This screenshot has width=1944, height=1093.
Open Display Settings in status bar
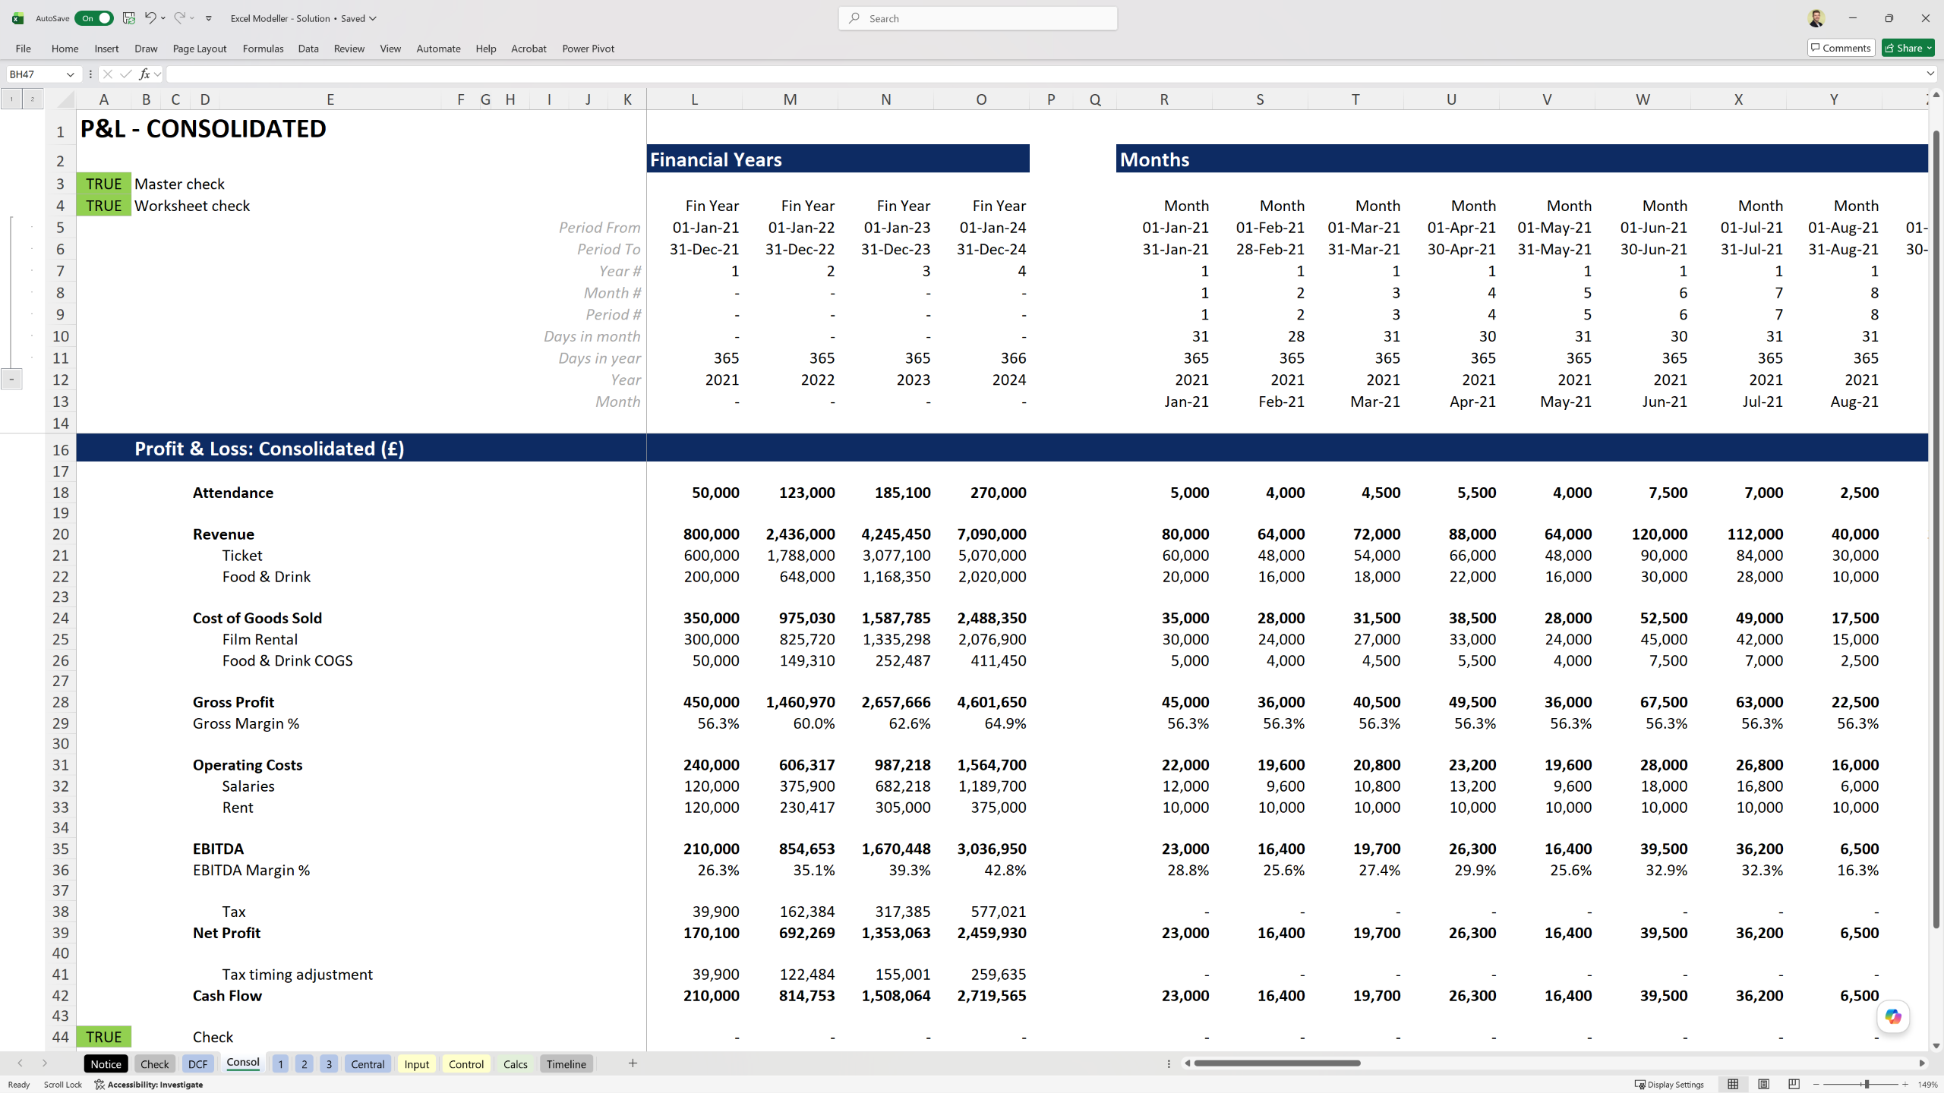(x=1669, y=1085)
